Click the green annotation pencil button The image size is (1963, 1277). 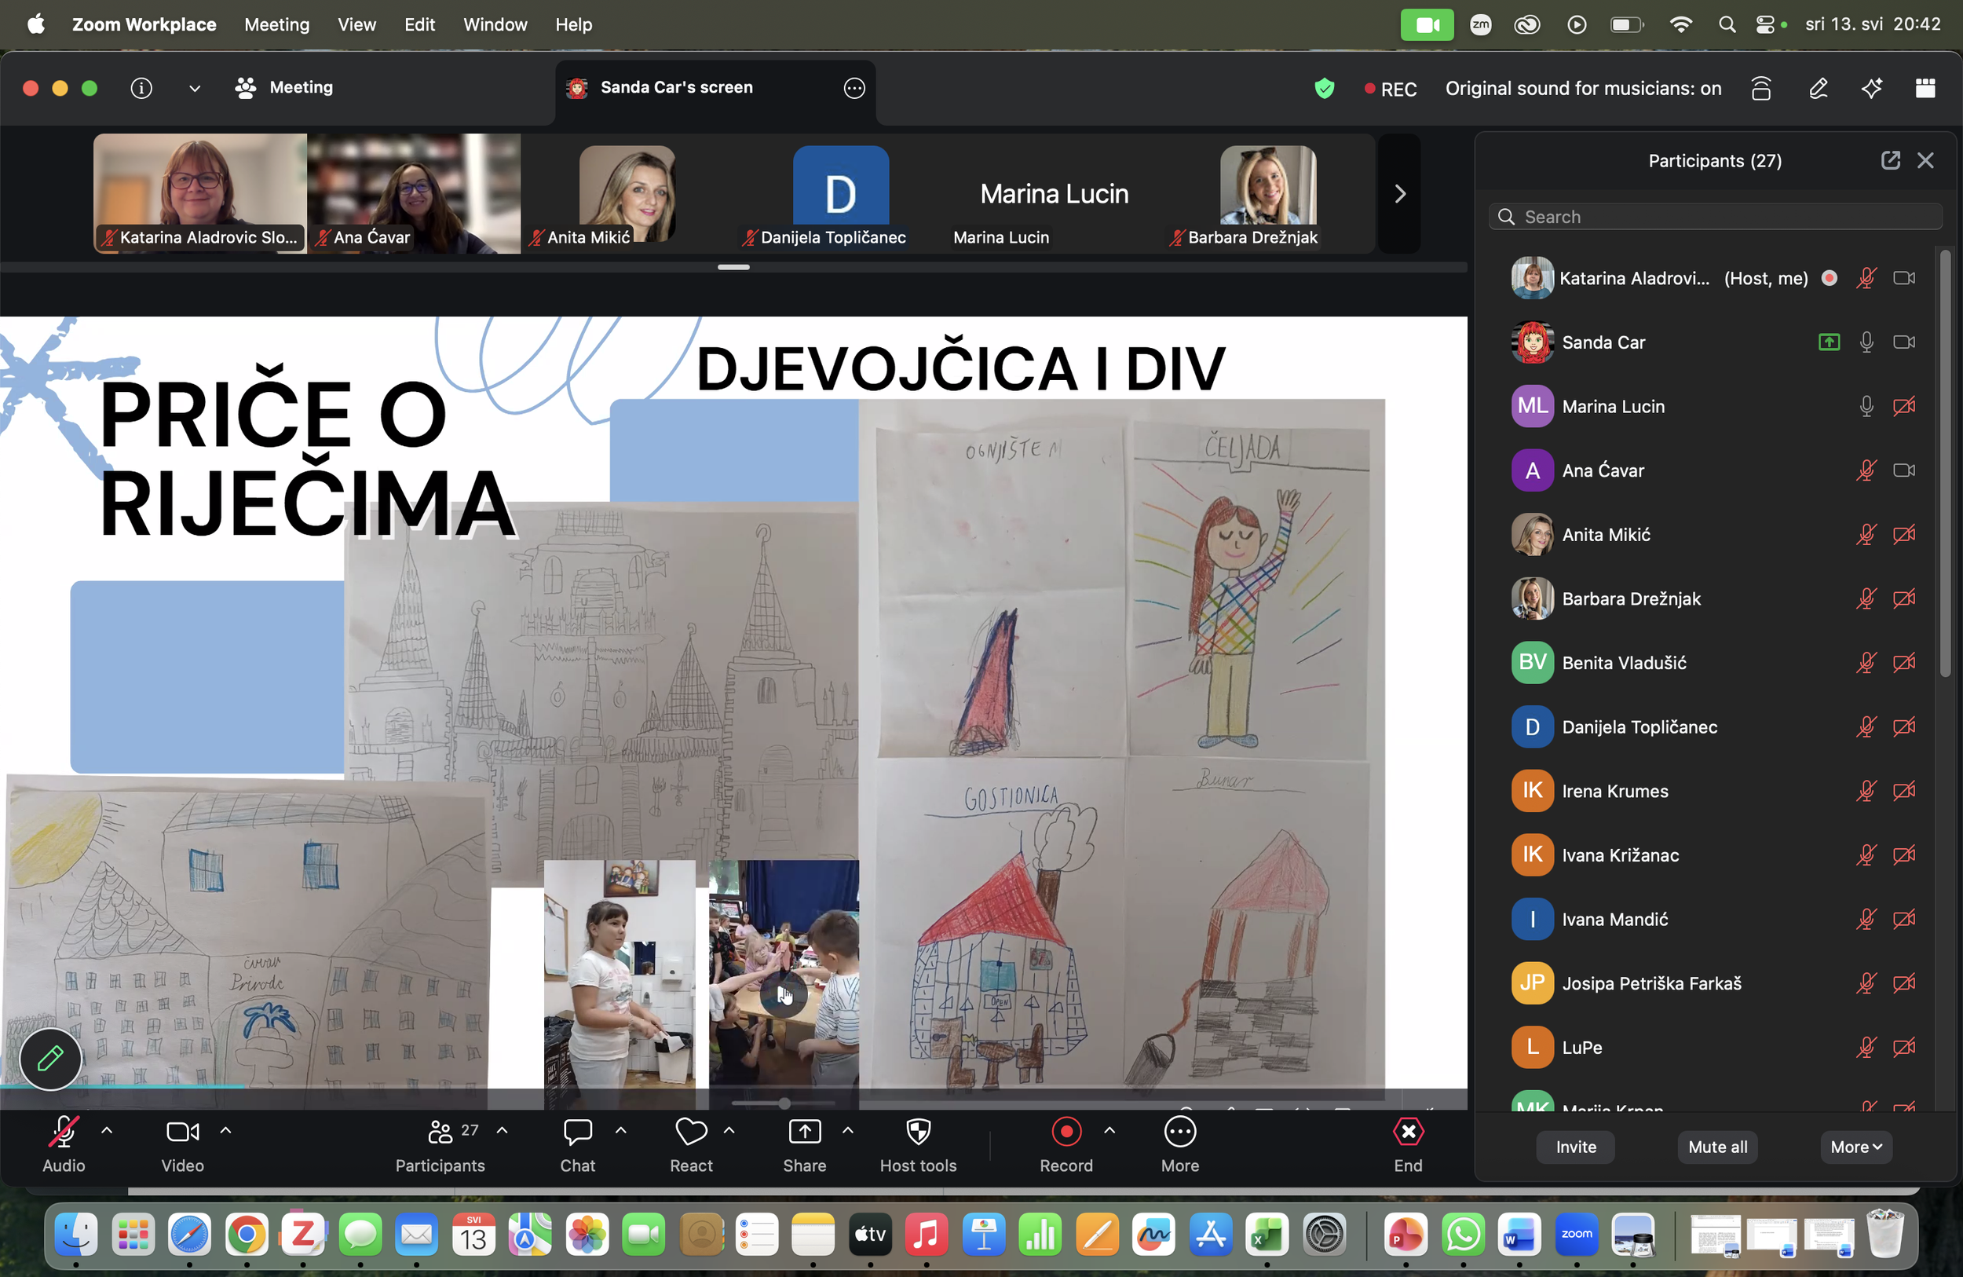pos(50,1059)
